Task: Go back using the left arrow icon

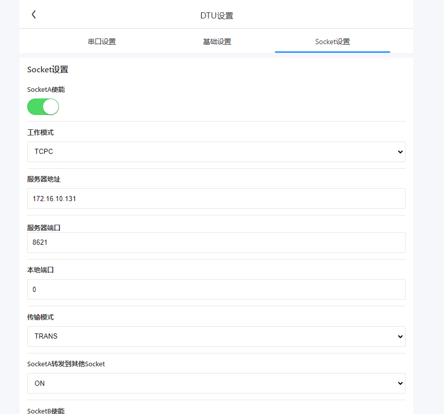Action: [x=34, y=15]
